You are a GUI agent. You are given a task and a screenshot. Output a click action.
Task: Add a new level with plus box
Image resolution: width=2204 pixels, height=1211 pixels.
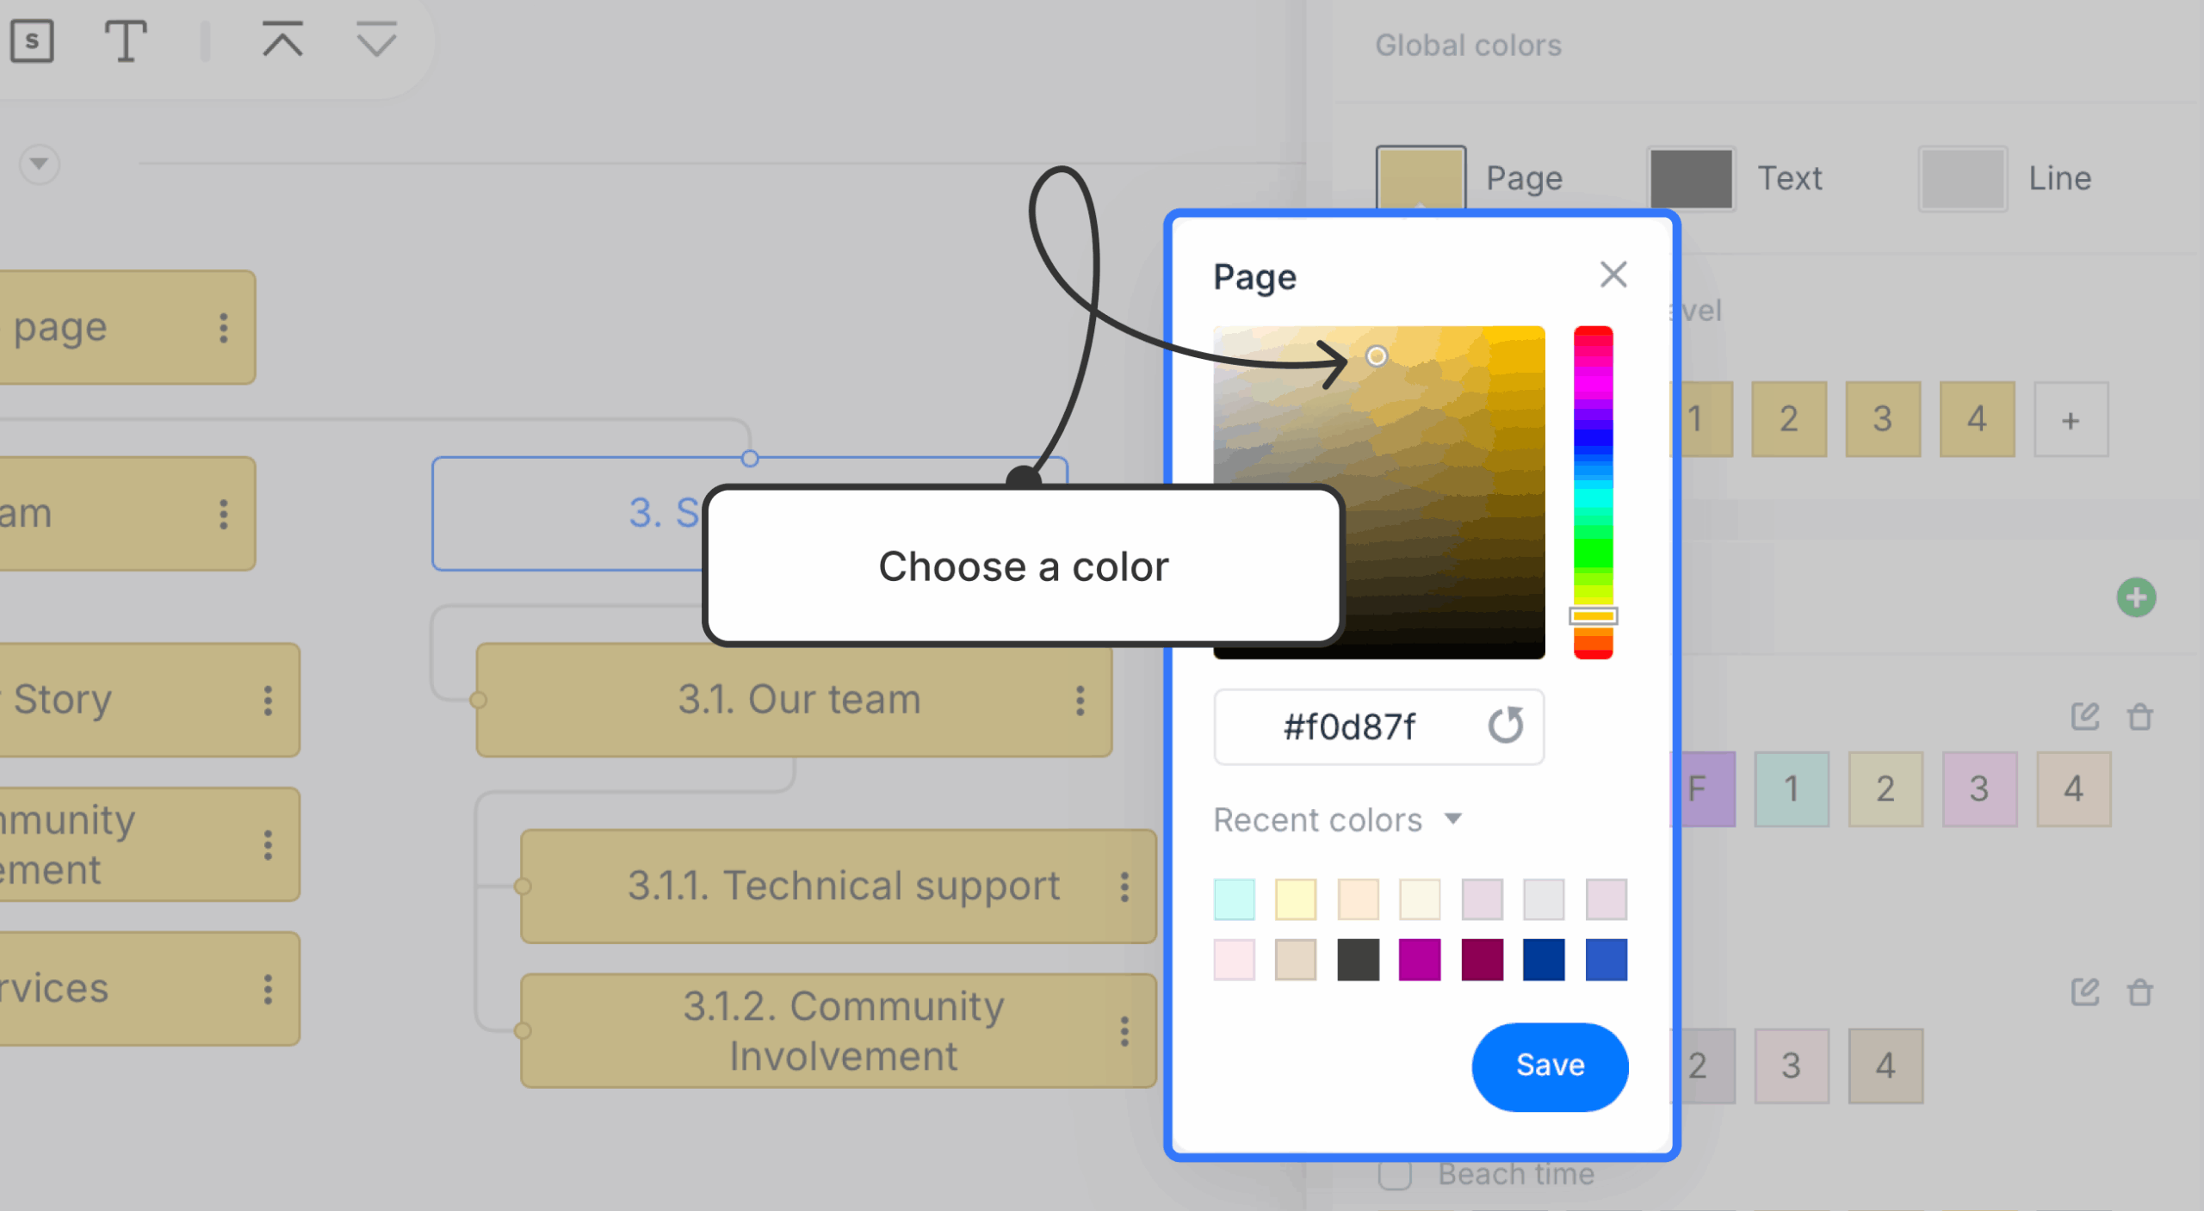pos(2071,419)
